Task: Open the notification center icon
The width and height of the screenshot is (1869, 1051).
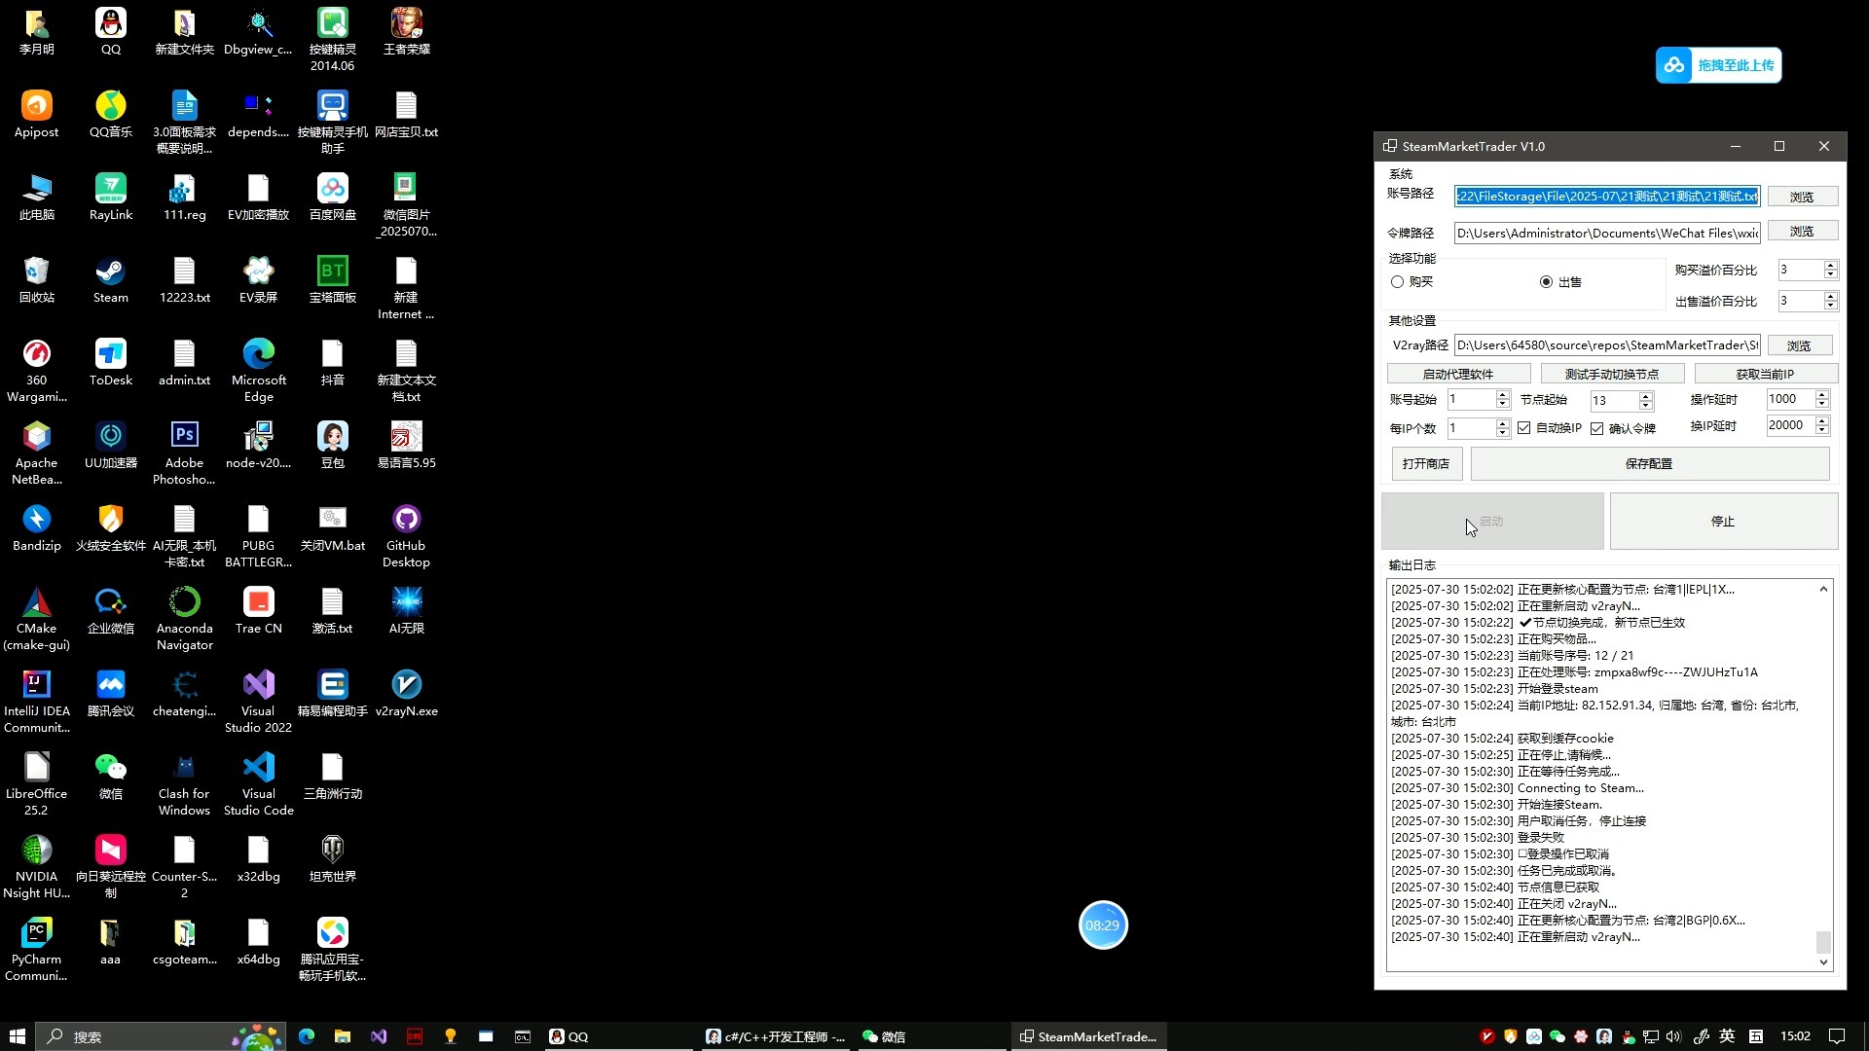Action: click(1837, 1036)
